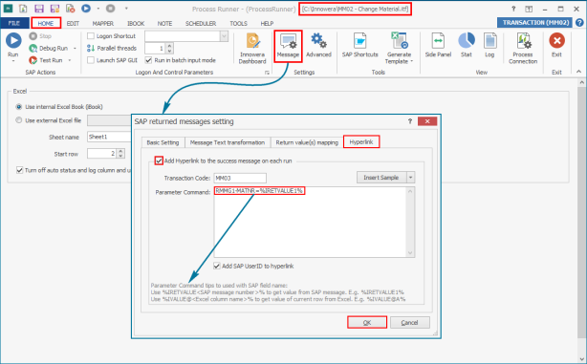This screenshot has height=364, width=587.
Task: Open the FILE menu
Action: 14,23
